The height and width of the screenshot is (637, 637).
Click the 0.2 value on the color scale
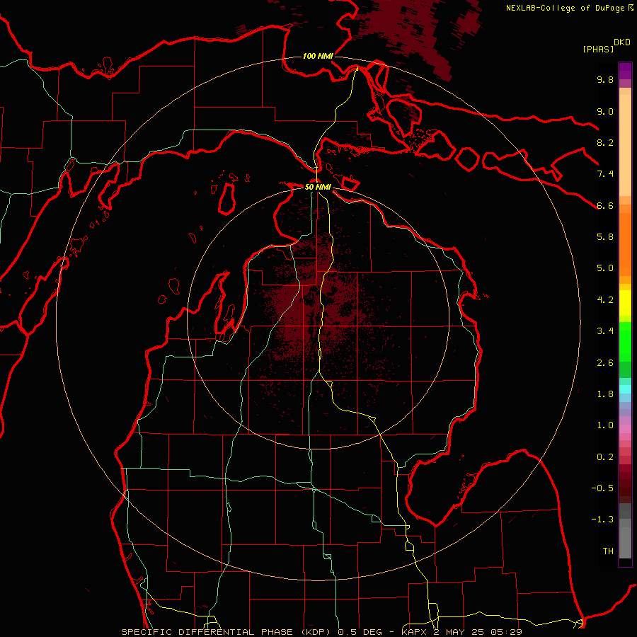605,457
